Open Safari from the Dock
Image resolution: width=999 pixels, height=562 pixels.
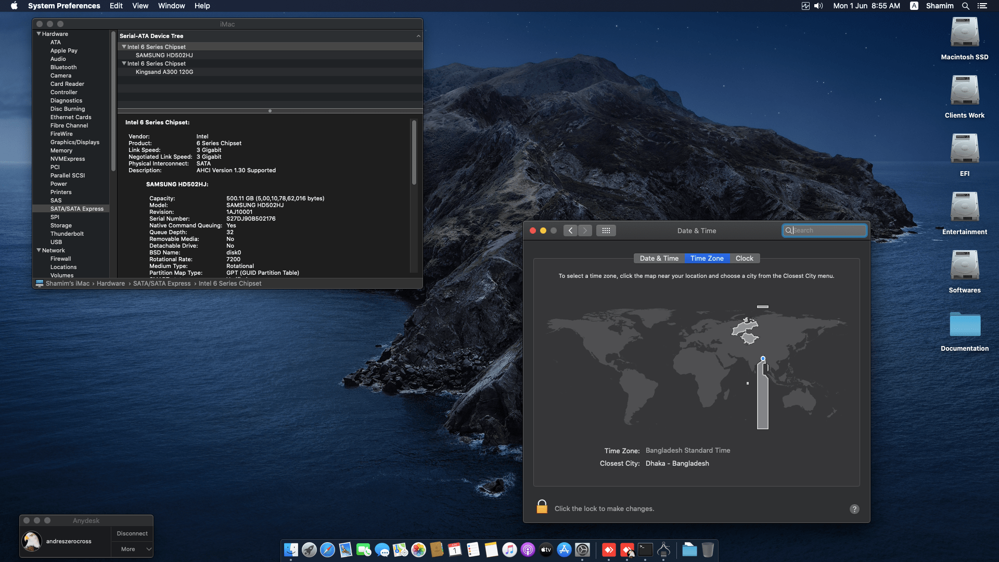[327, 550]
